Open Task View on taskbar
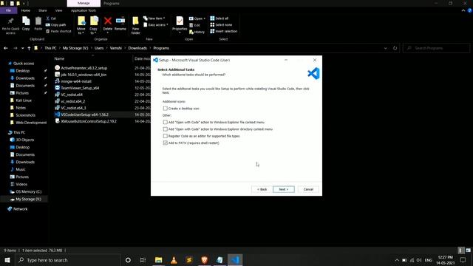This screenshot has width=473, height=266. [x=143, y=259]
